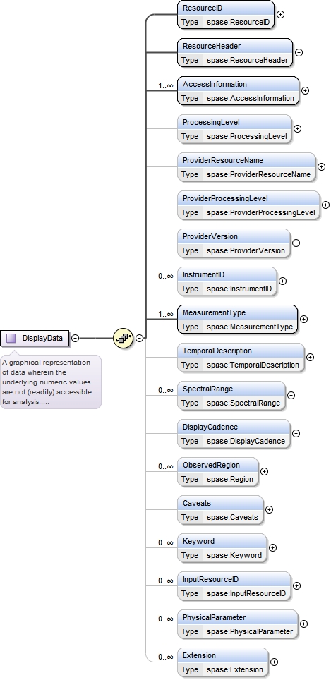Click the spase:InputResourceID type value
The image size is (331, 680).
246,594
